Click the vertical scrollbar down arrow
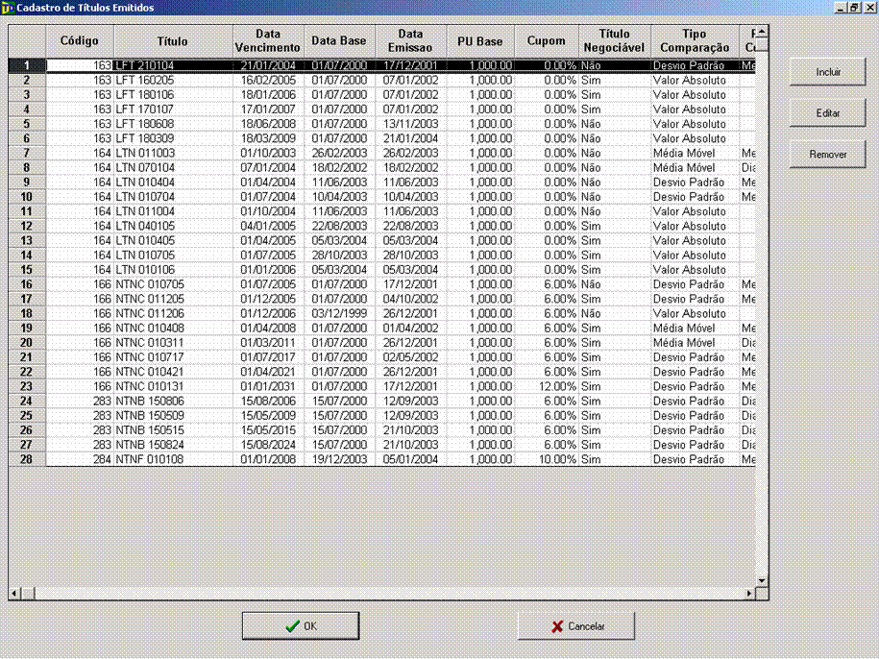Image resolution: width=879 pixels, height=659 pixels. click(762, 580)
